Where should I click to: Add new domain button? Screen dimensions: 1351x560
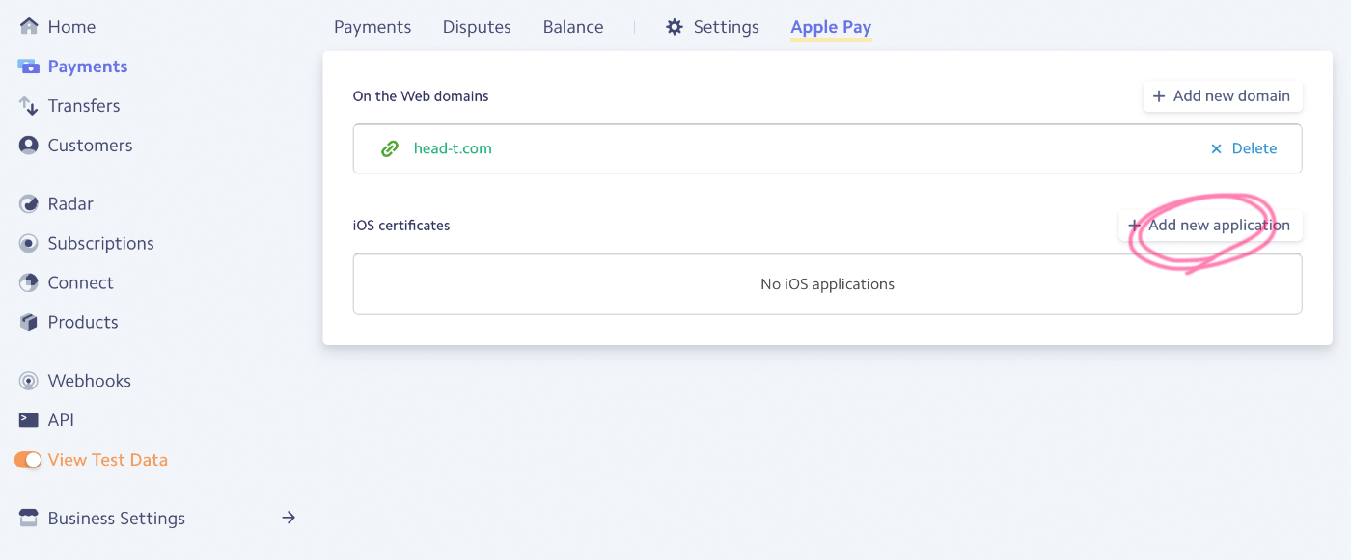(x=1223, y=96)
